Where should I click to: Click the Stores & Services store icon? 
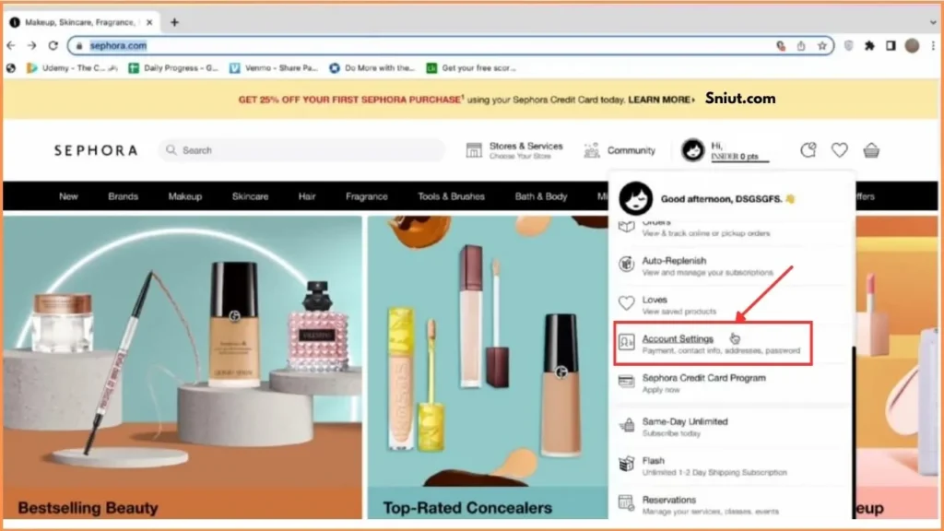click(x=474, y=150)
